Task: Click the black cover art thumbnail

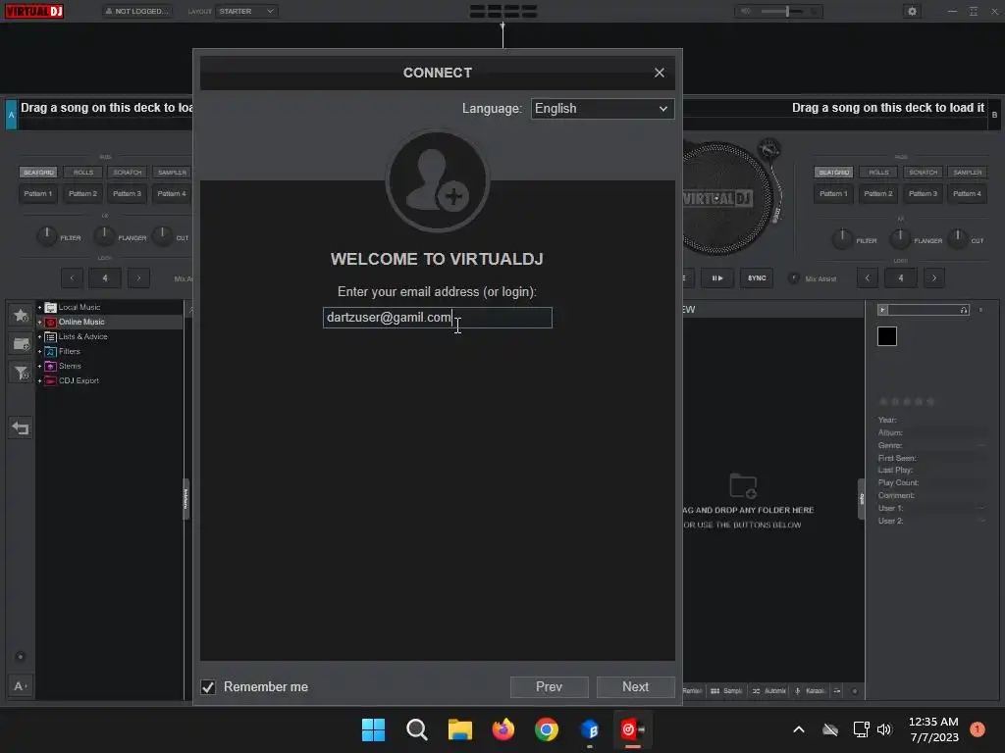Action: point(887,336)
